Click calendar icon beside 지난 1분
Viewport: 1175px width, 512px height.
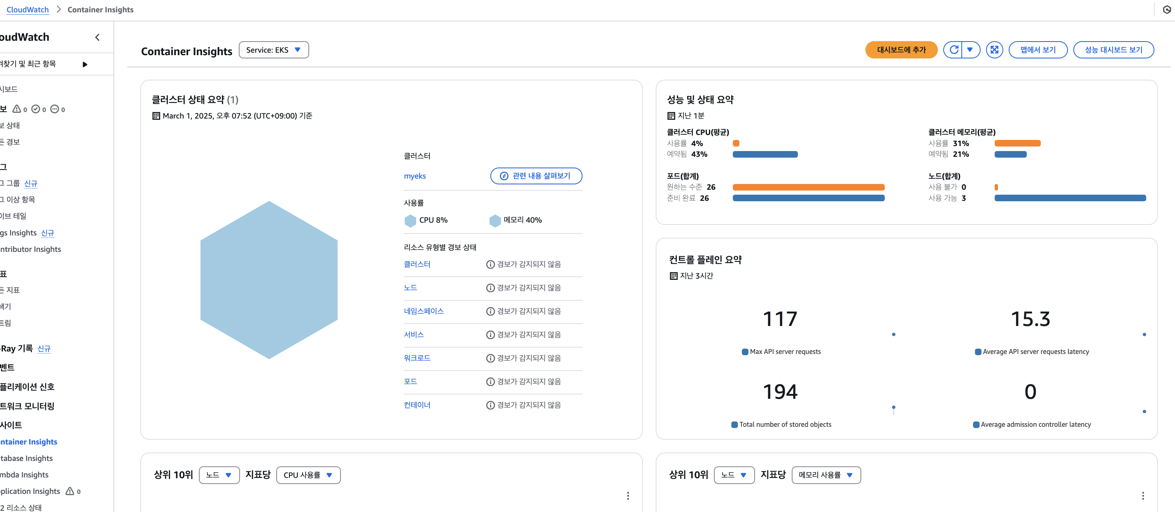(671, 116)
